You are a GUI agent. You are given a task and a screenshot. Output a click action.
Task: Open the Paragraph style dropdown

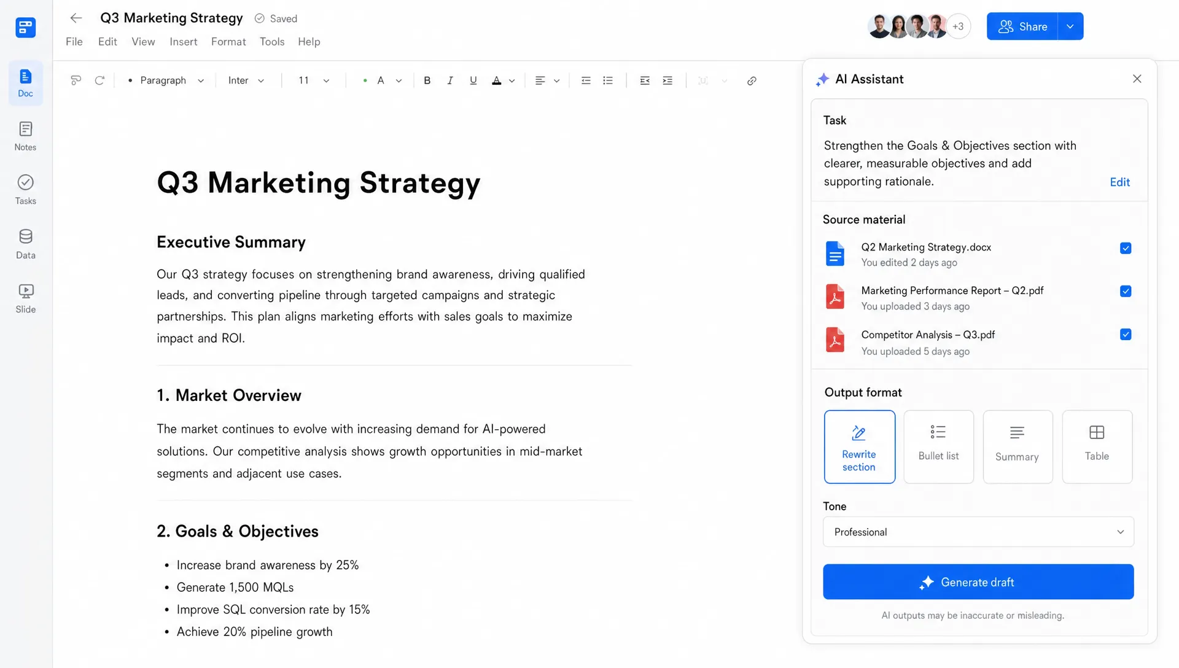pos(166,80)
